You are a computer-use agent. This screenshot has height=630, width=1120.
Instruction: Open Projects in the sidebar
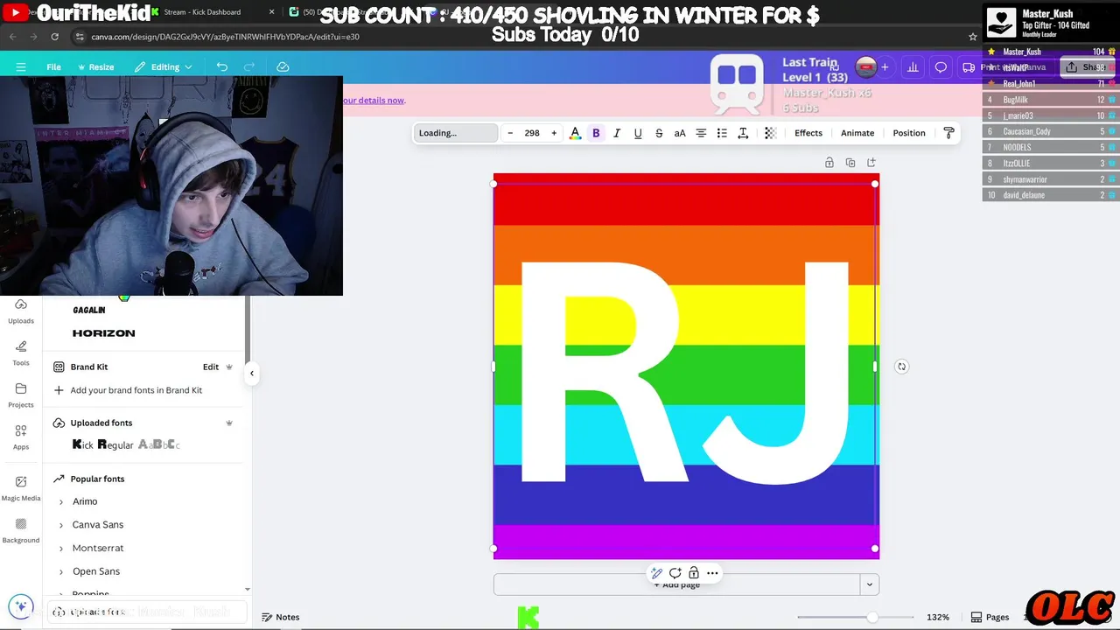point(21,395)
